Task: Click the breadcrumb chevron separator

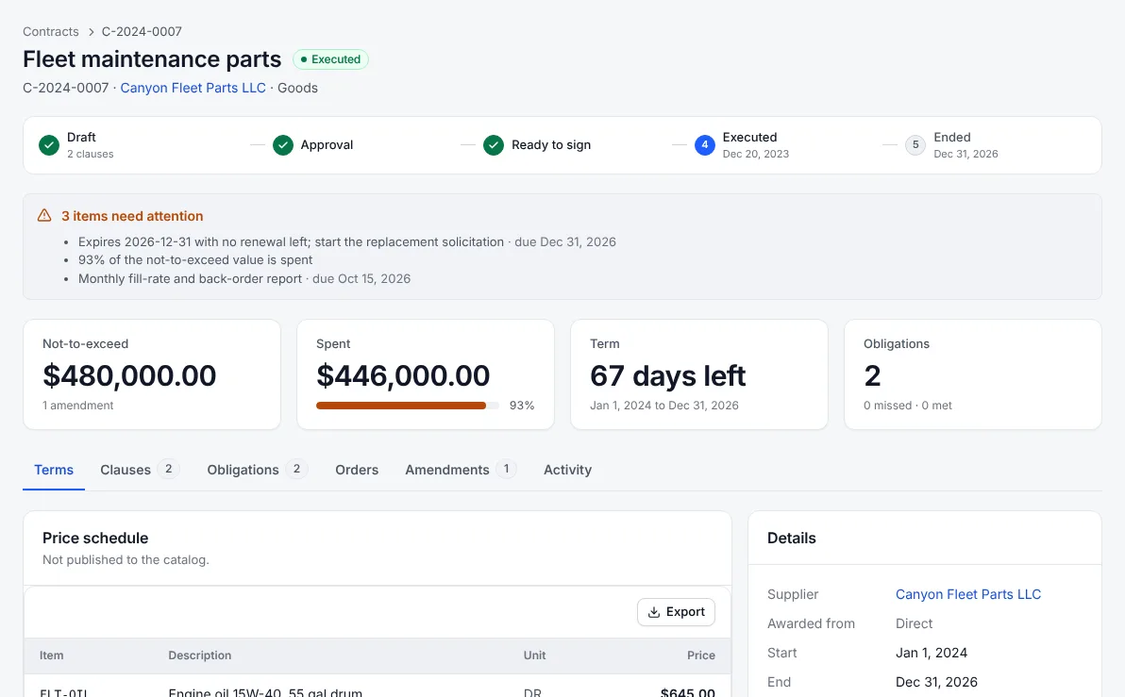Action: coord(92,31)
